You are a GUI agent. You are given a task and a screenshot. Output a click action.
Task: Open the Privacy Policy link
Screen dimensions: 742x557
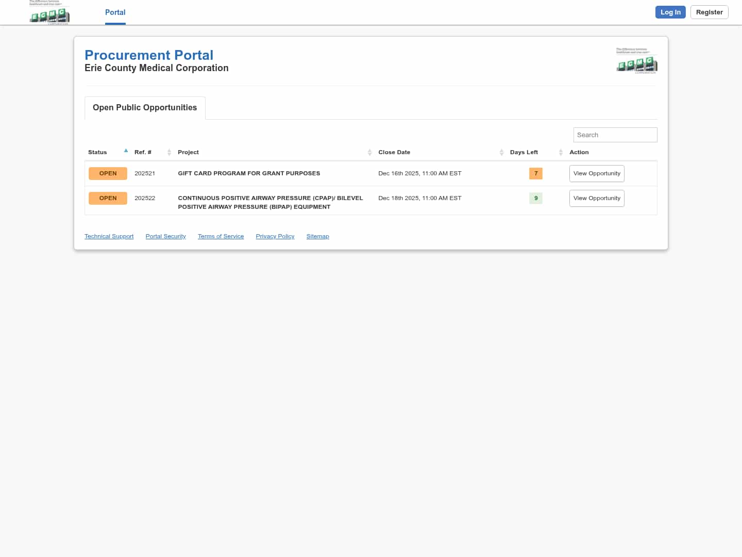[x=275, y=236]
